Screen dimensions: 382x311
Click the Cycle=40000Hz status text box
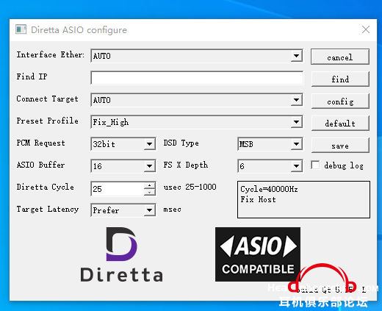pyautogui.click(x=303, y=199)
